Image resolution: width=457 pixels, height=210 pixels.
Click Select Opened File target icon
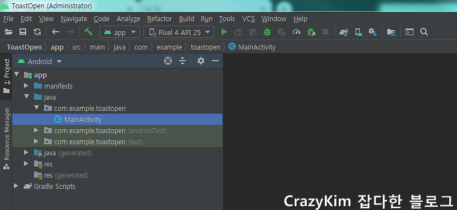168,61
